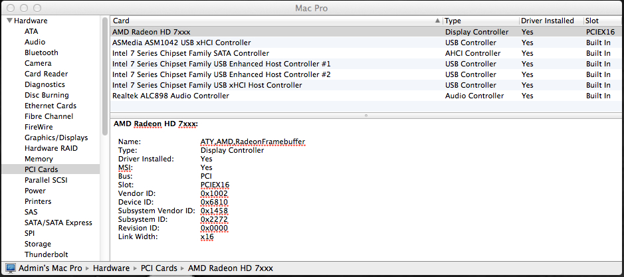Sort by the Slot column header
This screenshot has height=277, width=624.
pos(603,21)
